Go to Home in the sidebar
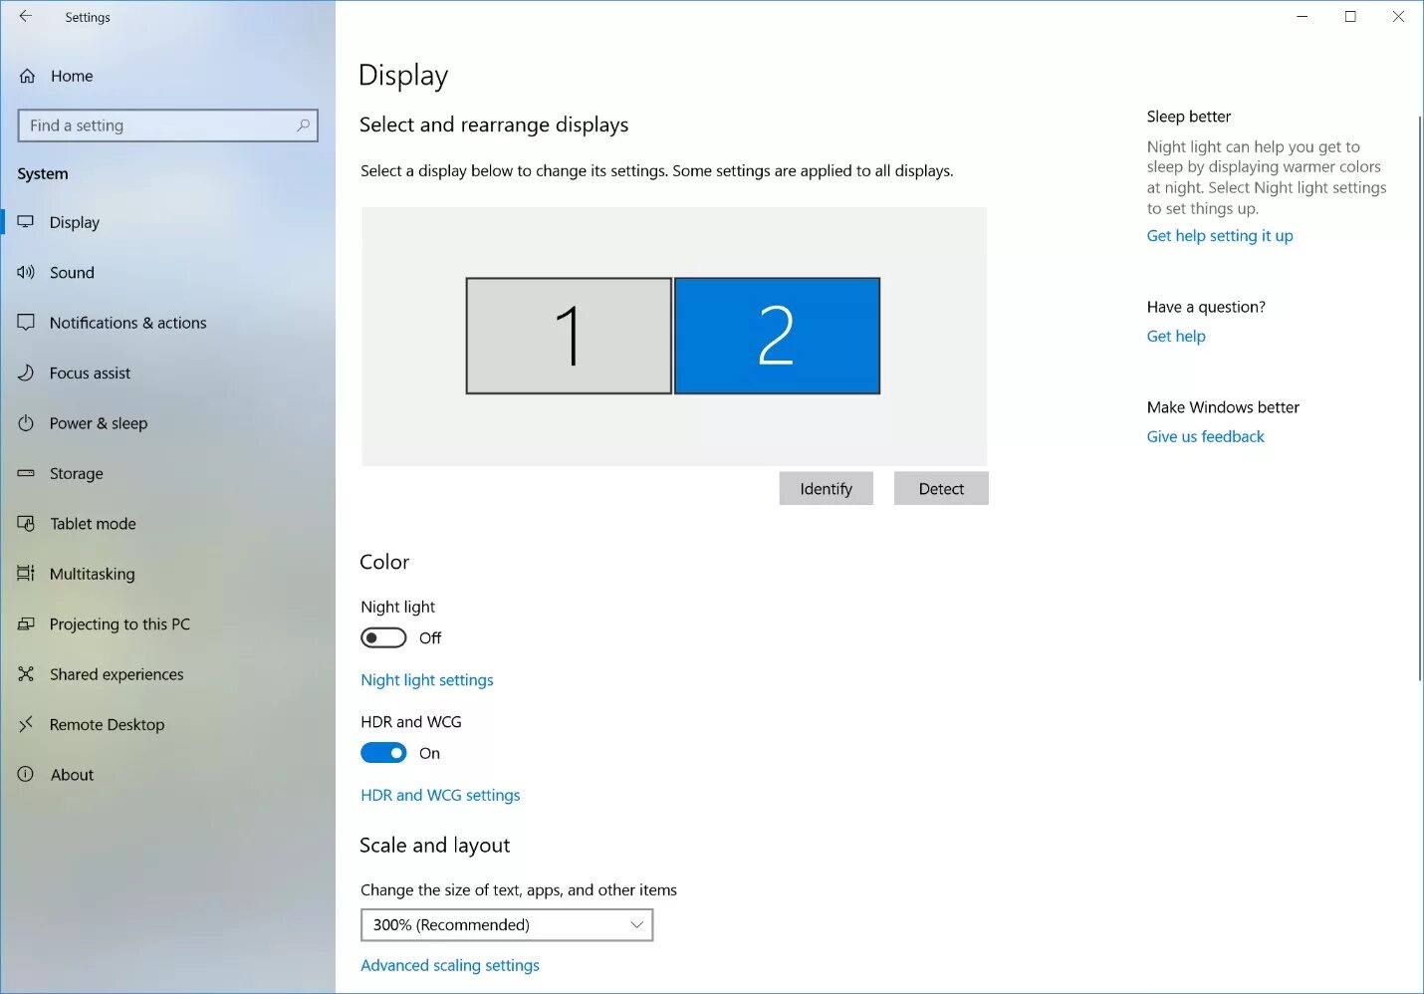The width and height of the screenshot is (1424, 994). tap(72, 76)
